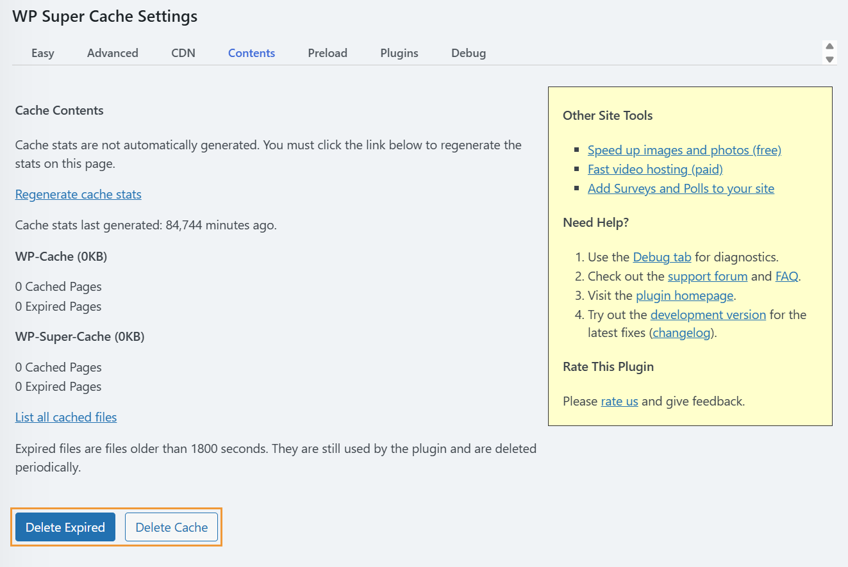This screenshot has height=567, width=848.
Task: Open the Advanced tab
Action: (113, 53)
